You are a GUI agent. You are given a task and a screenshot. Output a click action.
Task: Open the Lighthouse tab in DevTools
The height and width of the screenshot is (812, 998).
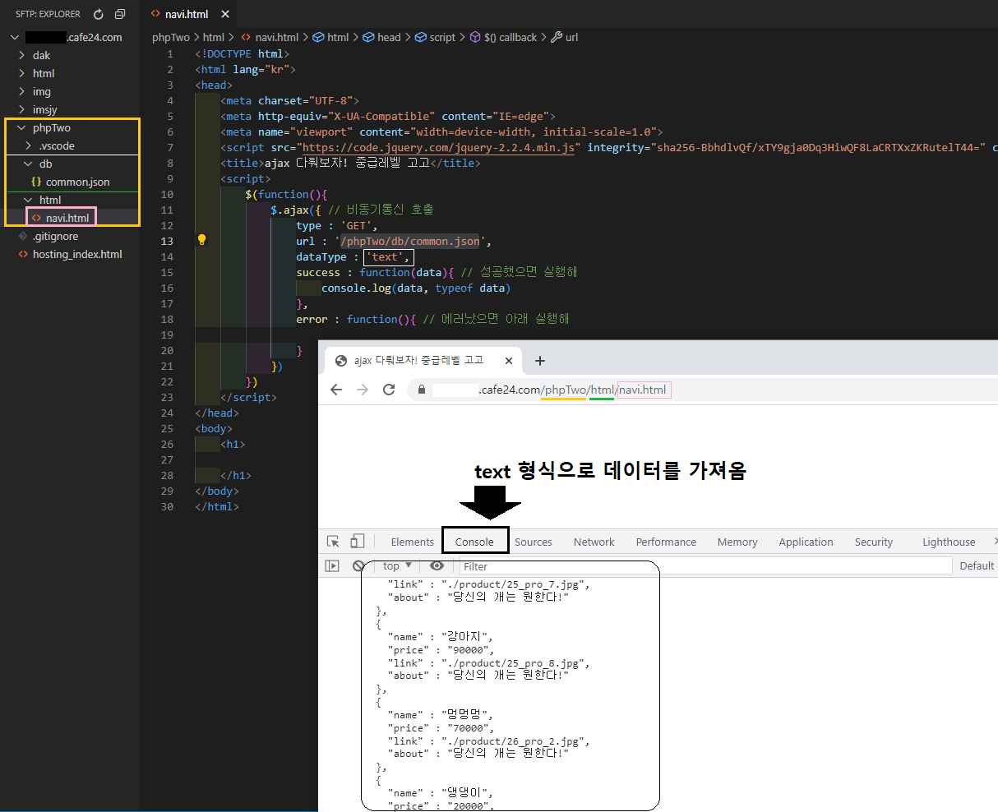pos(949,542)
